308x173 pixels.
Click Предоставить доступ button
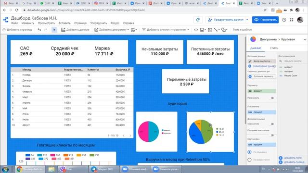225,20
